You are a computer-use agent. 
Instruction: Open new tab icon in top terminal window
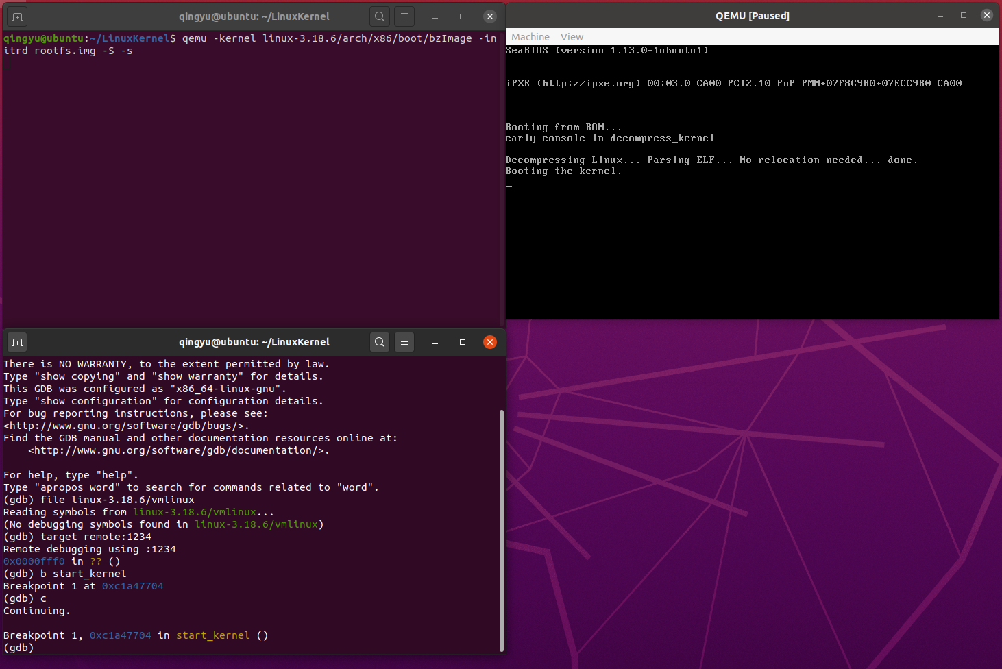click(17, 16)
